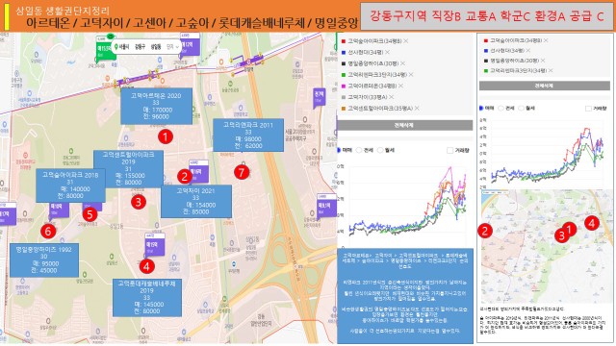Remove 명일중앙하이츠(30평) from seven-item legend
The height and width of the screenshot is (346, 616).
(402, 63)
